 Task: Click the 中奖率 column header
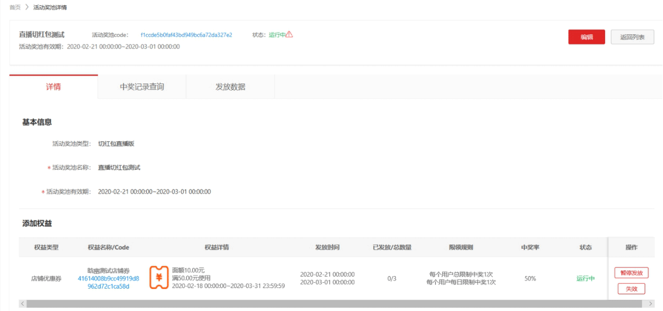click(530, 247)
